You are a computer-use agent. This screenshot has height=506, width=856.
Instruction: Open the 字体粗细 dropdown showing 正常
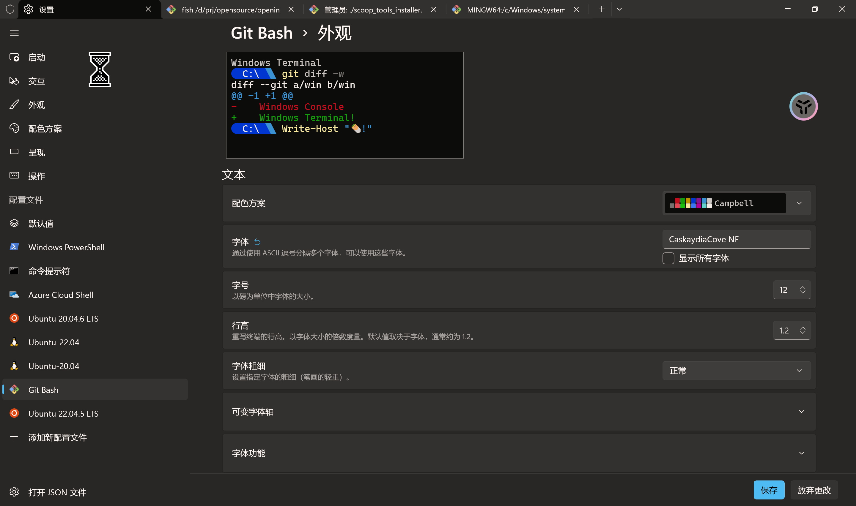737,371
